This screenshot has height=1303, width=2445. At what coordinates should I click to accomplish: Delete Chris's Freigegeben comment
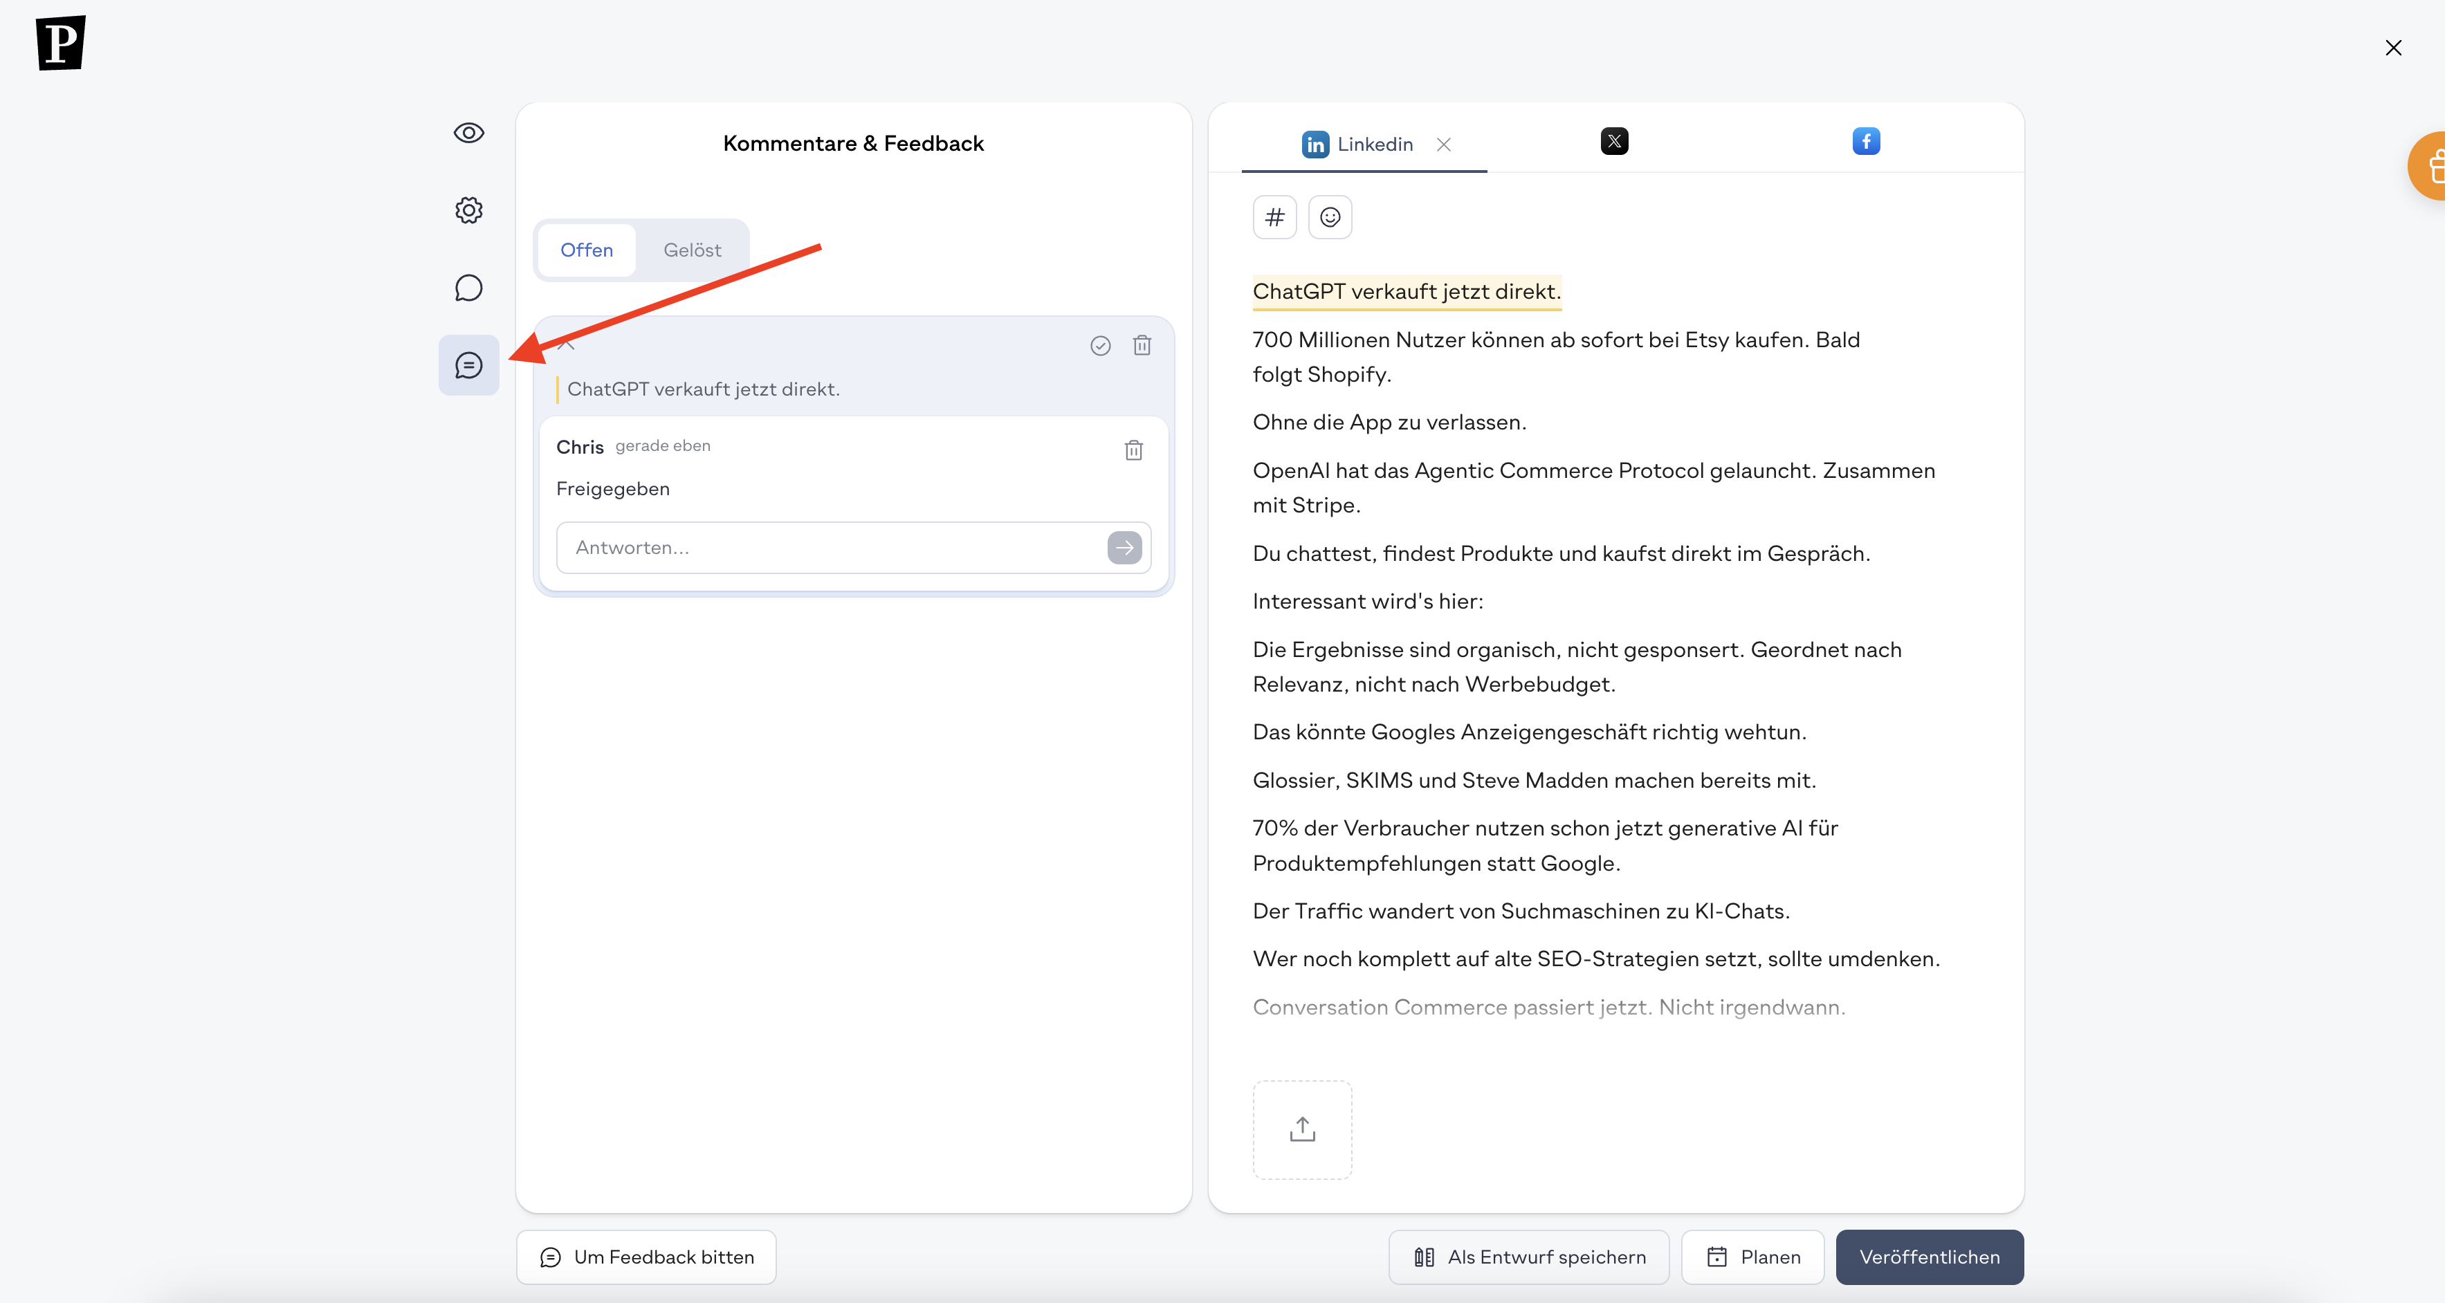coord(1133,450)
